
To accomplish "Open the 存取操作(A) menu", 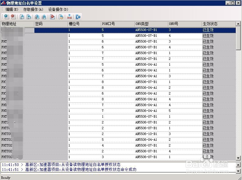I will (33, 9).
